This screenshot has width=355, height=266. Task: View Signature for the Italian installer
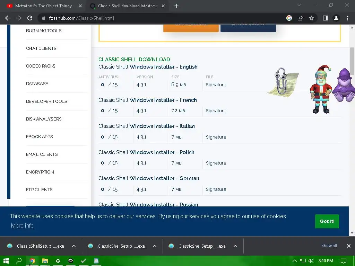pyautogui.click(x=216, y=137)
